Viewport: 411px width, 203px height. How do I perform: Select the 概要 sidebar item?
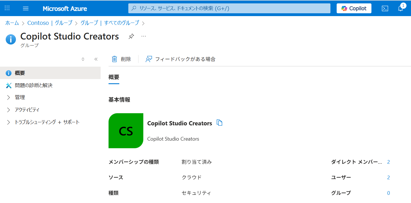tap(20, 73)
